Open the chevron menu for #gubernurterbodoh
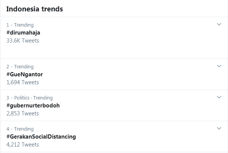228x153 pixels. coord(219,97)
